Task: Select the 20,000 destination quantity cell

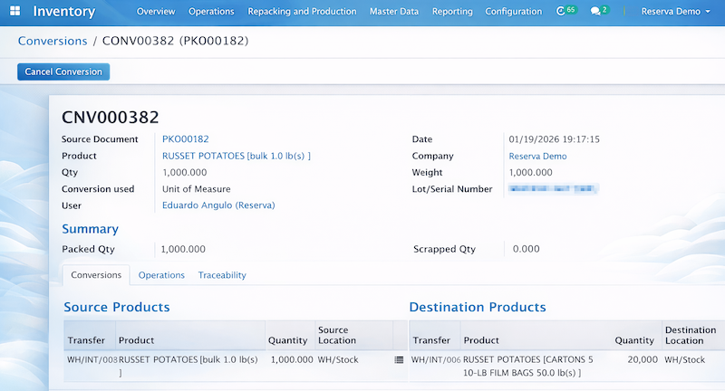Action: tap(643, 359)
